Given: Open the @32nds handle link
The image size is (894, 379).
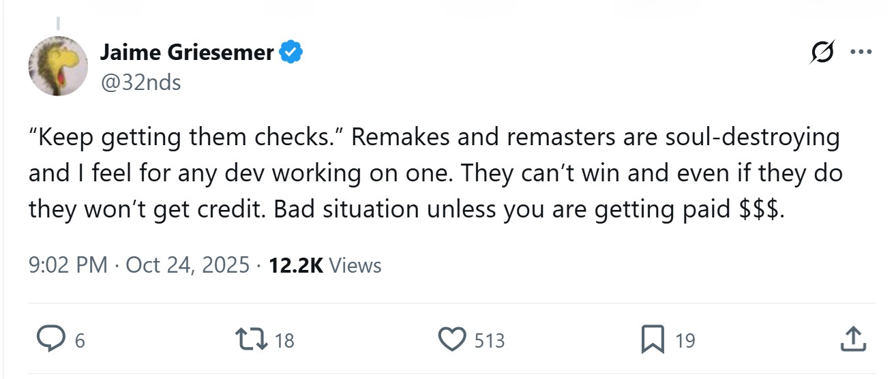Looking at the screenshot, I should 140,82.
